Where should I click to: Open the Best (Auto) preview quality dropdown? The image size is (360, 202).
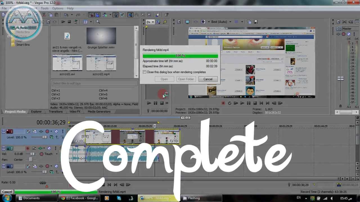[230, 22]
